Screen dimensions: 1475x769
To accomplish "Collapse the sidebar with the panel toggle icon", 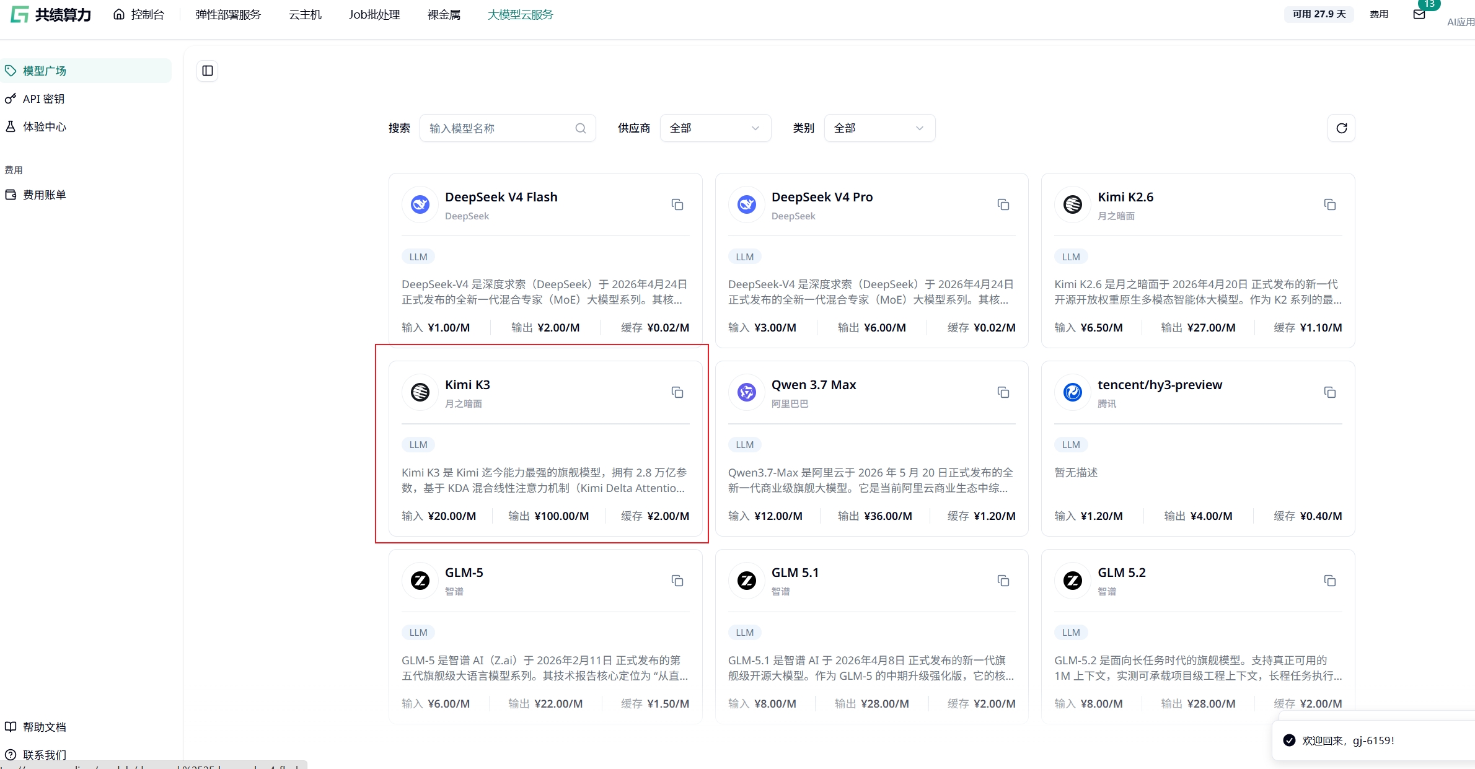I will [x=208, y=71].
